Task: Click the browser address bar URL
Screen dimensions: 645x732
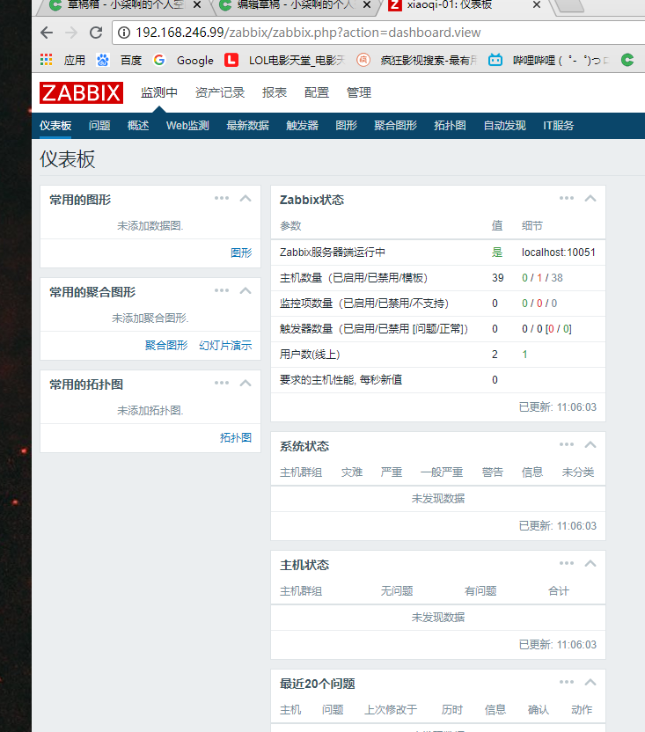Action: pyautogui.click(x=308, y=33)
